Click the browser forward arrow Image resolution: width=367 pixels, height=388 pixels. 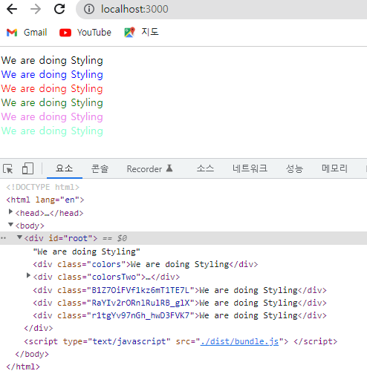[36, 9]
